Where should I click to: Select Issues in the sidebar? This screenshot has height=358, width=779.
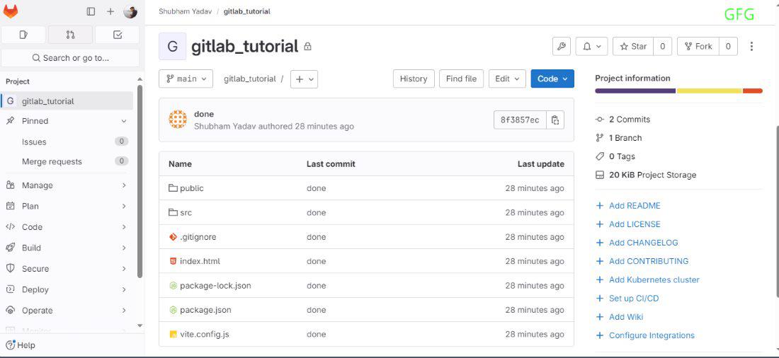(34, 142)
